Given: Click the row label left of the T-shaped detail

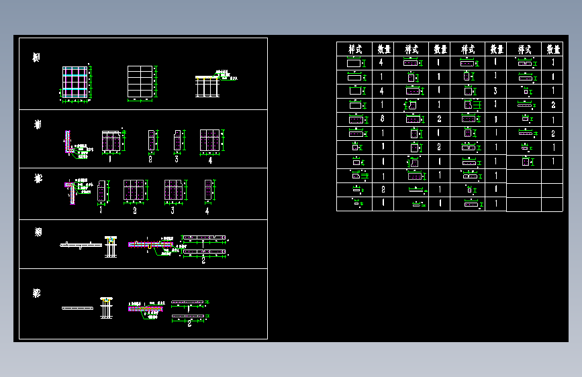Looking at the screenshot, I should (38, 178).
